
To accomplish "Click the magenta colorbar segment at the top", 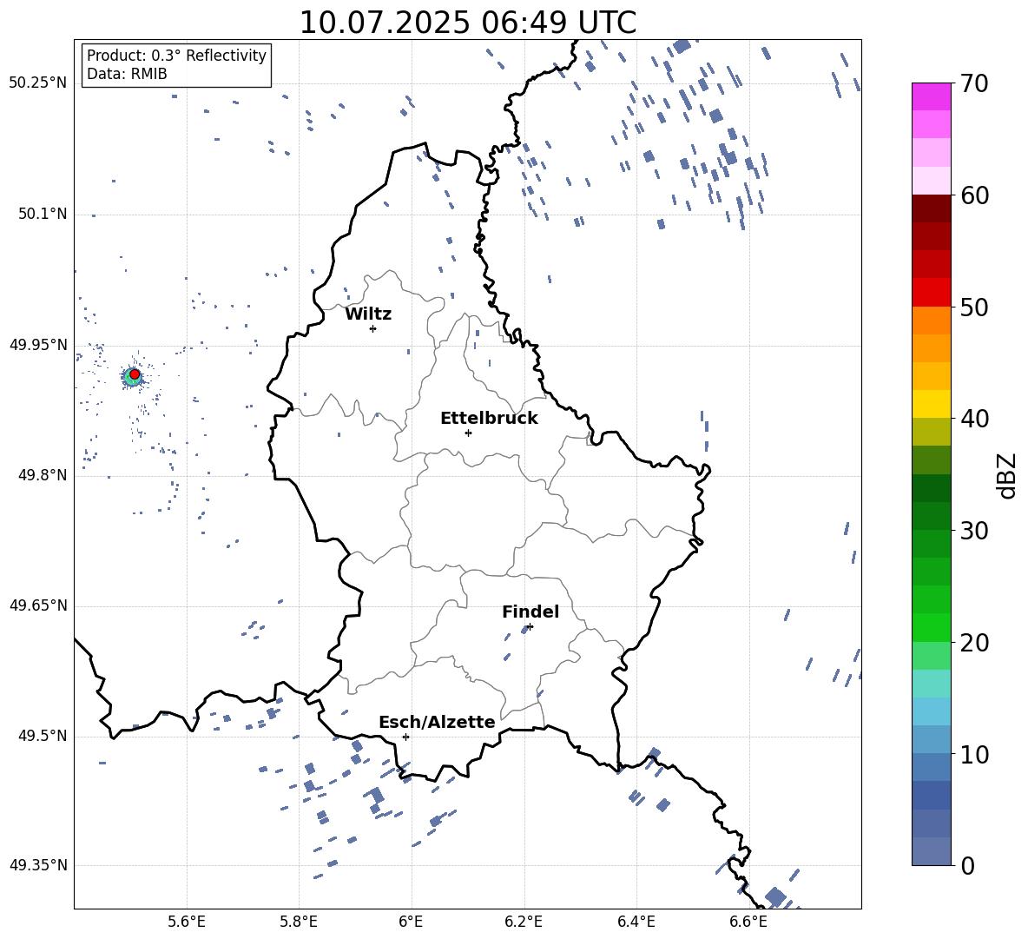I will tap(932, 96).
